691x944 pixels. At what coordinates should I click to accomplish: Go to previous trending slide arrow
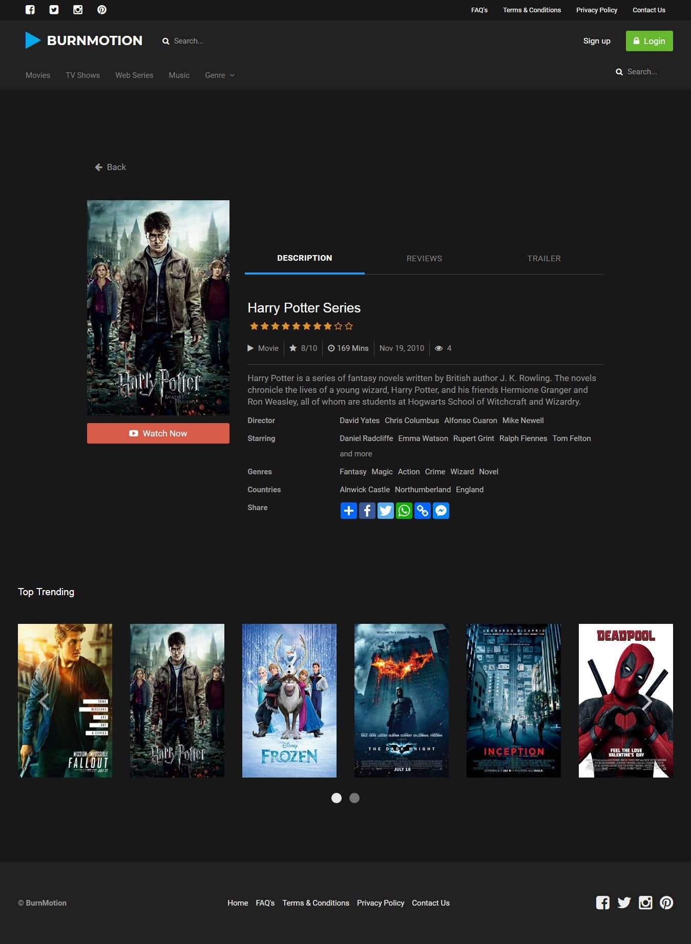point(44,701)
